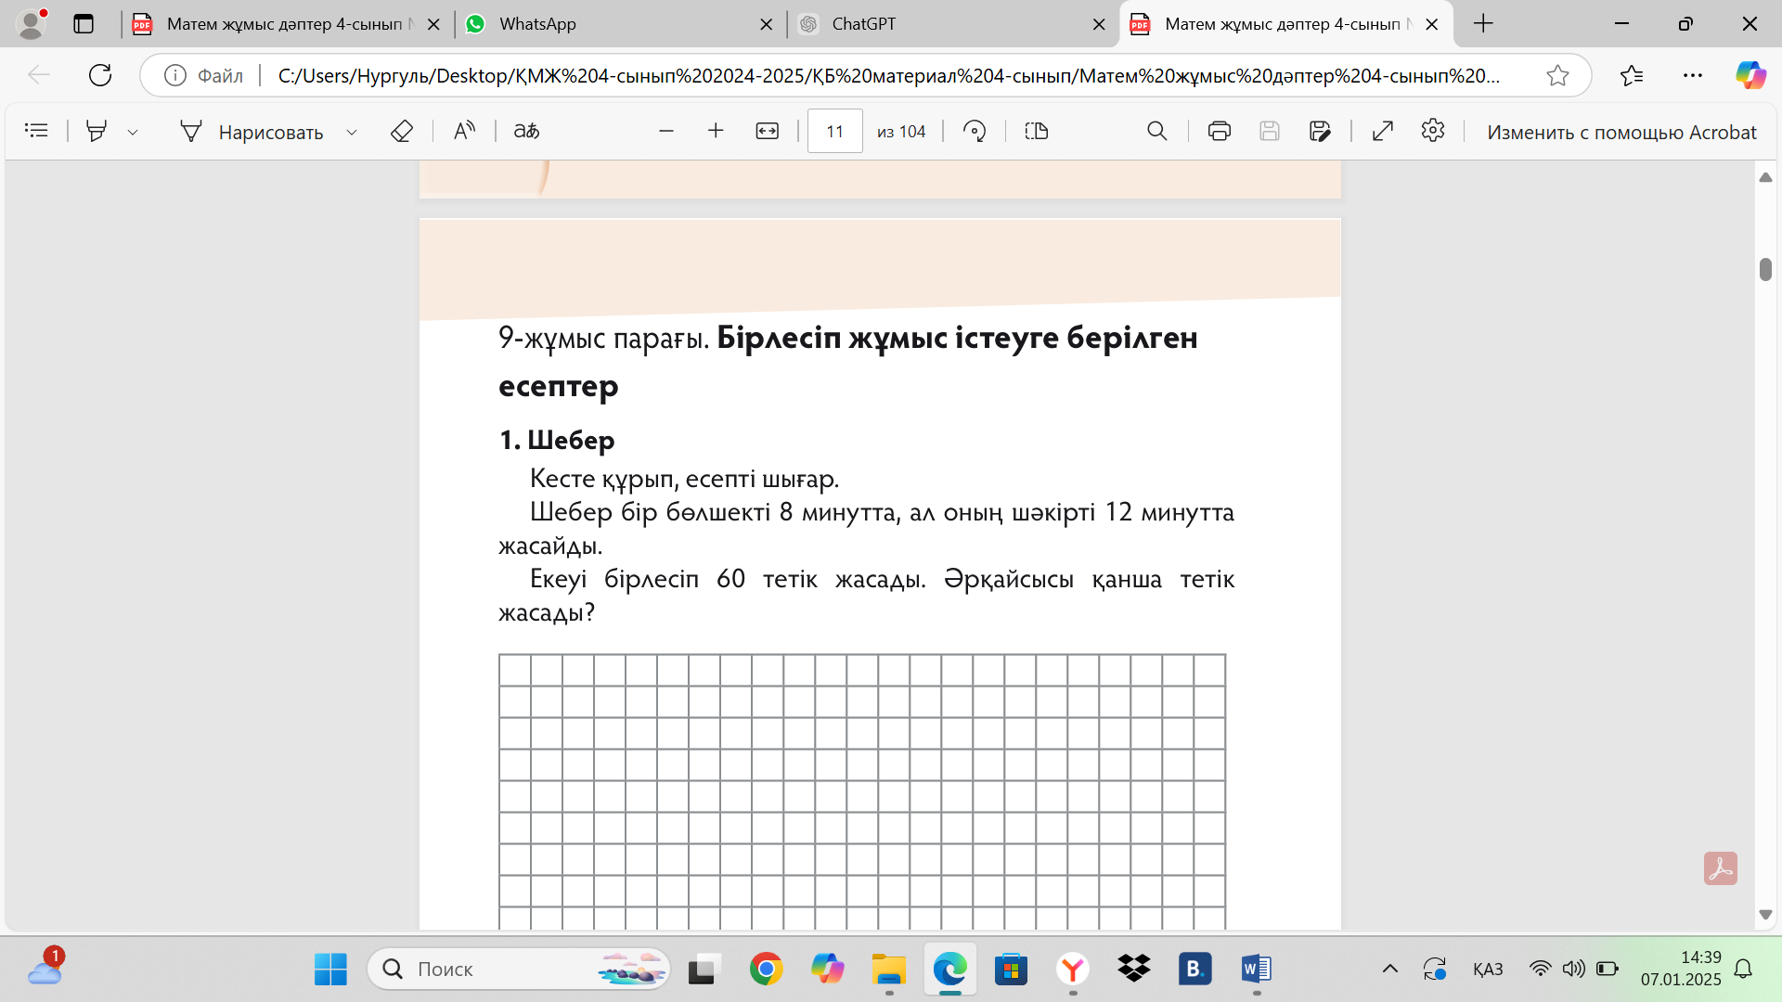Enter full screen mode

(x=1383, y=131)
